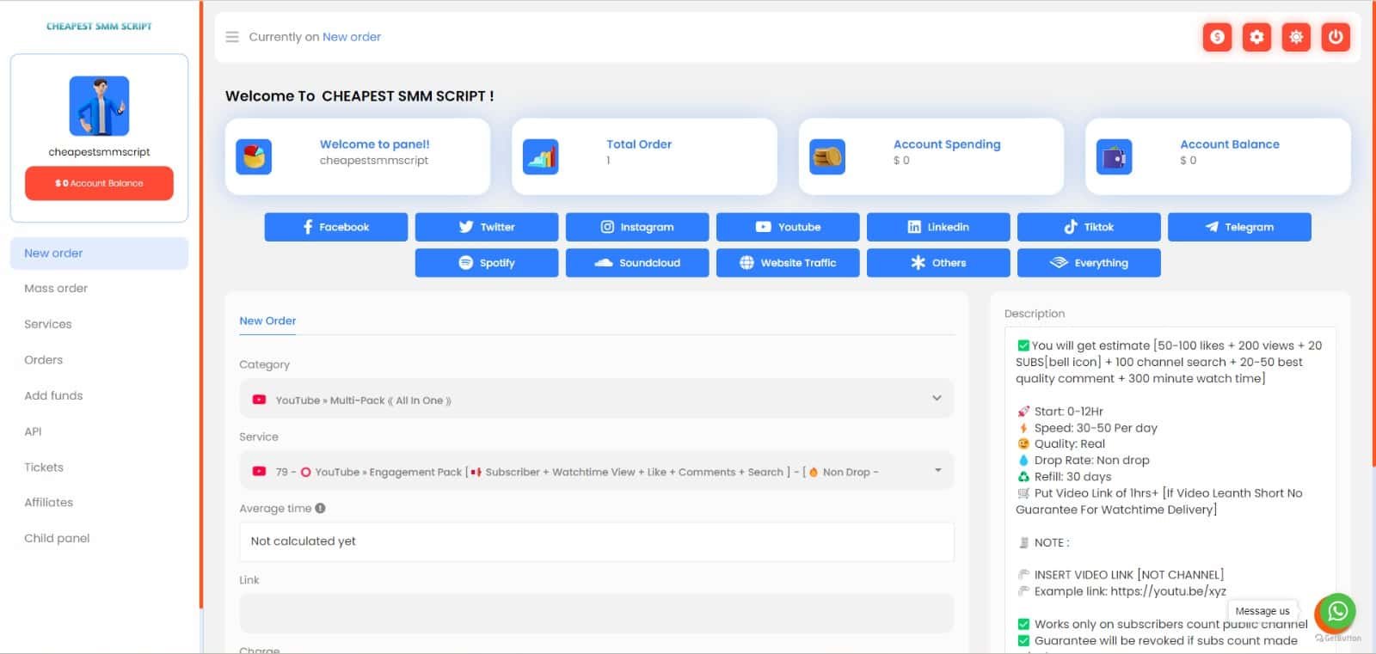Click the red power logout icon
Screen dimensions: 1376x654
tap(1336, 37)
